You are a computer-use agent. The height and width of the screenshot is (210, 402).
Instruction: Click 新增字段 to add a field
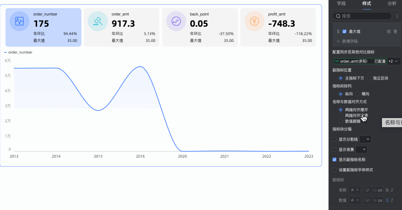347,41
